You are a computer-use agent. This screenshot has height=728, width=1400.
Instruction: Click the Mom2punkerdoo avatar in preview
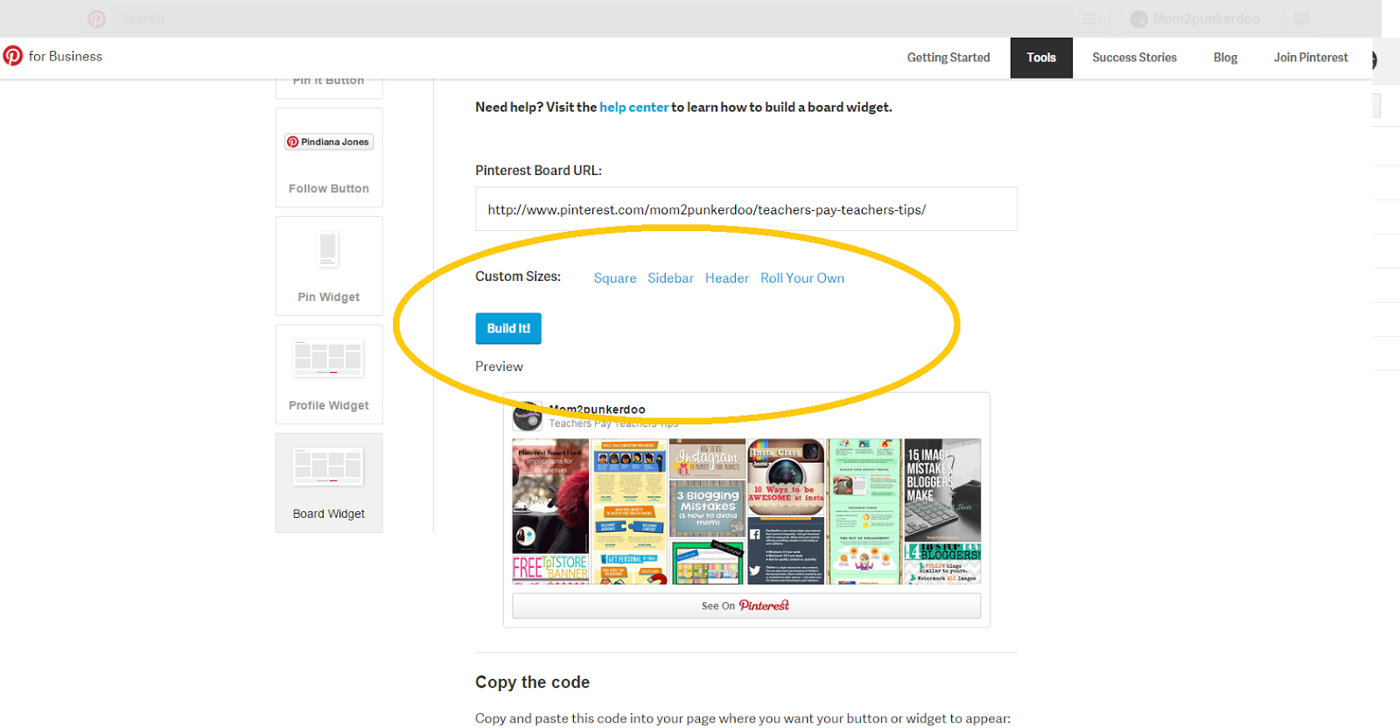pyautogui.click(x=528, y=417)
